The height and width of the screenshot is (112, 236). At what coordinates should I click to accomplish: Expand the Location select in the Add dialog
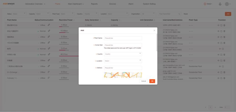[x=123, y=61]
